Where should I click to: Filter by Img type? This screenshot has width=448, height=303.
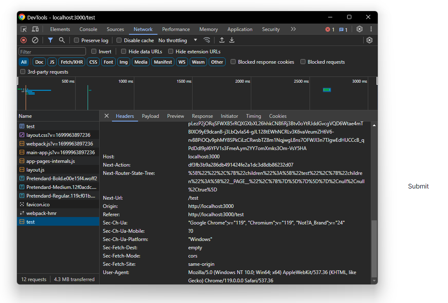(x=124, y=62)
